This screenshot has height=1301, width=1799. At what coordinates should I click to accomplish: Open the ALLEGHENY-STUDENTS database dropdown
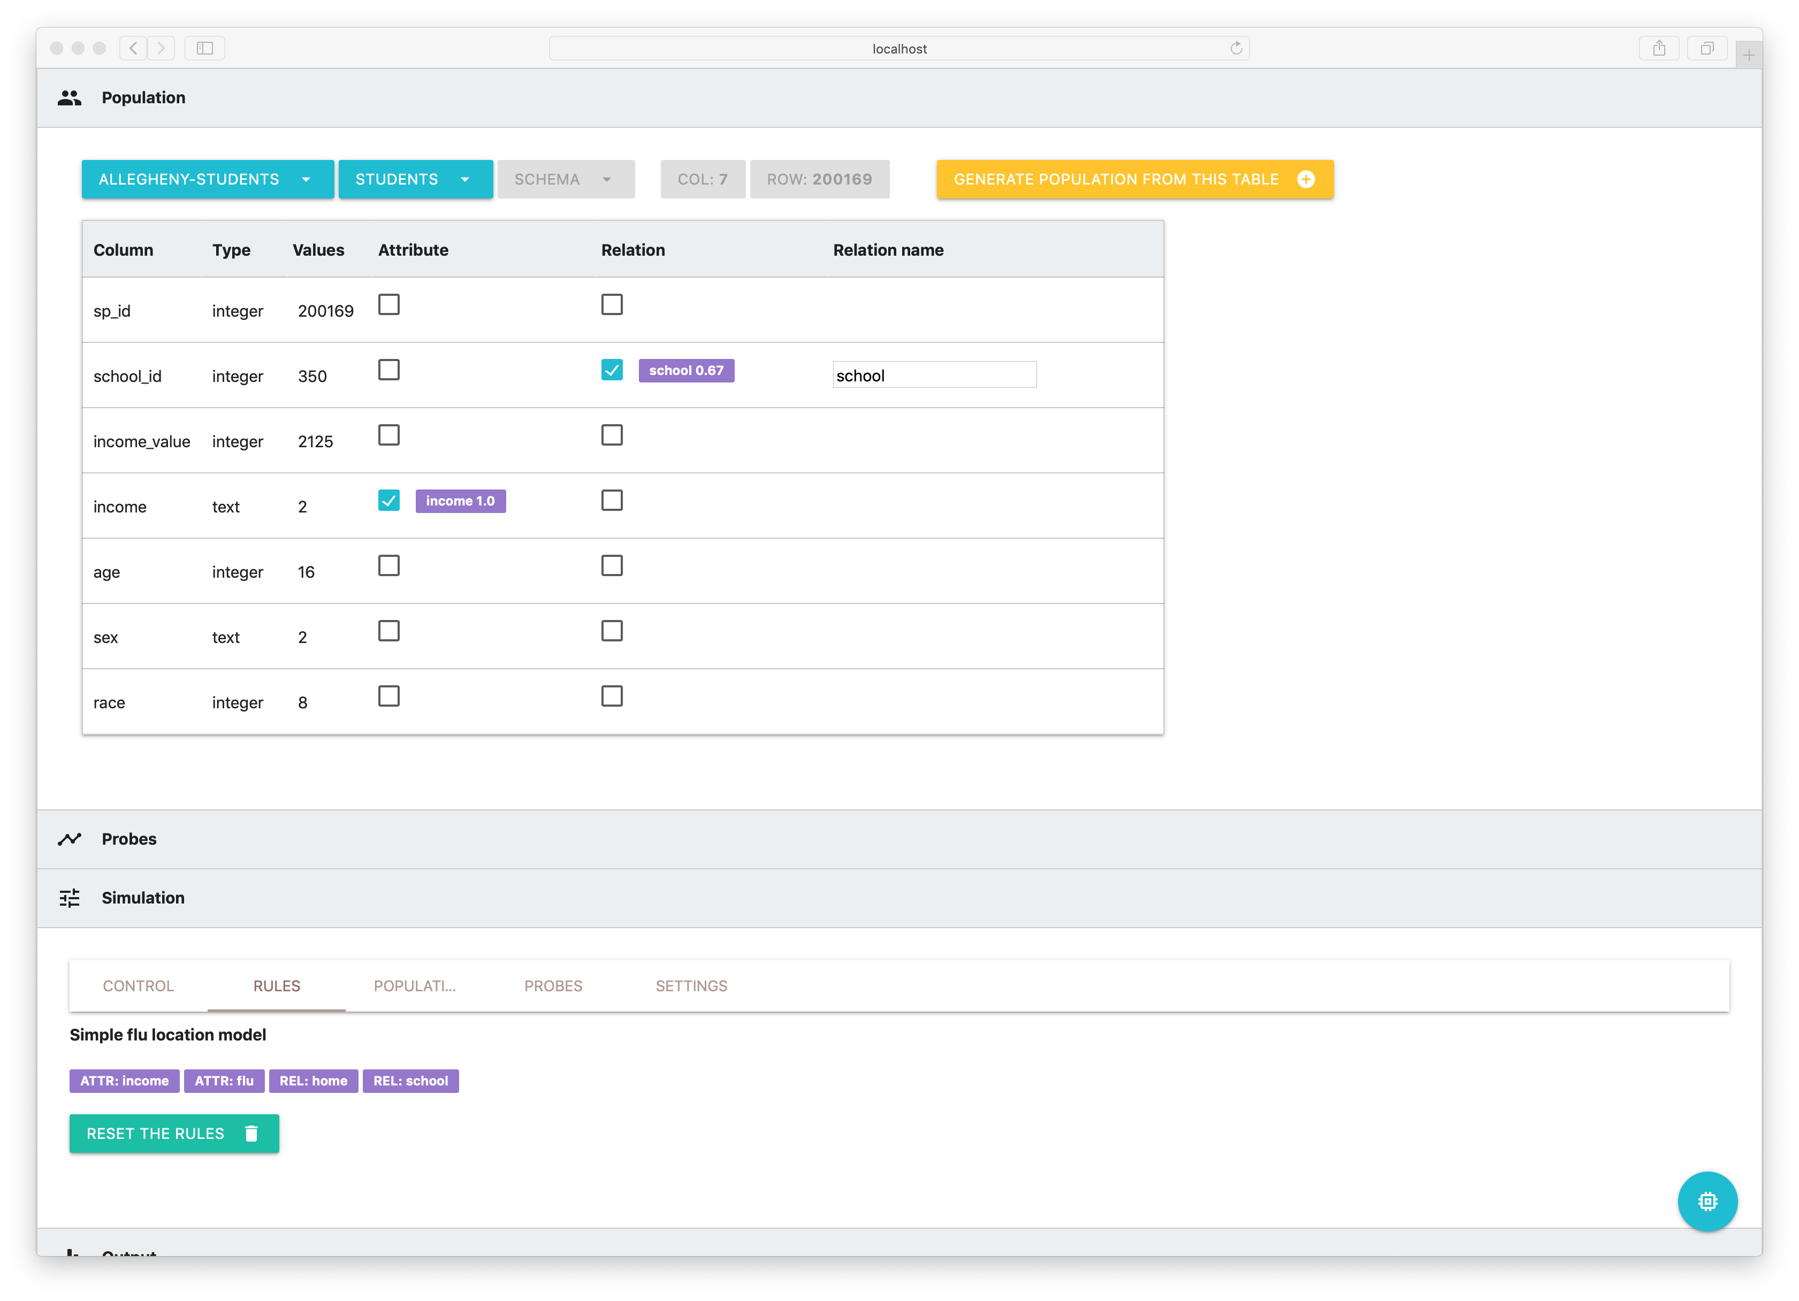207,179
